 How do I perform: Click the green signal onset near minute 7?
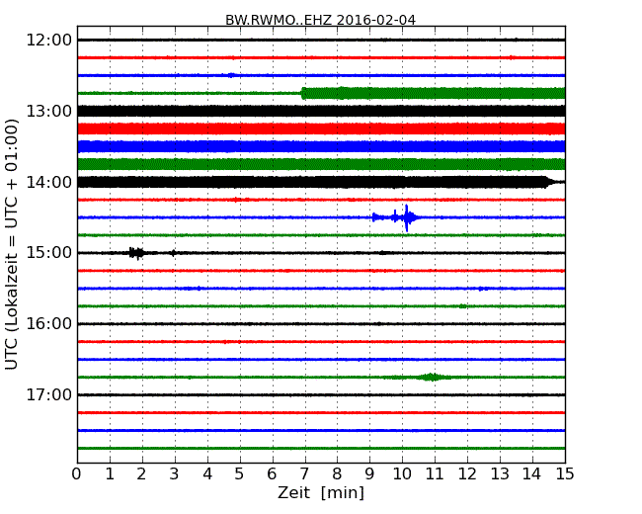point(303,94)
